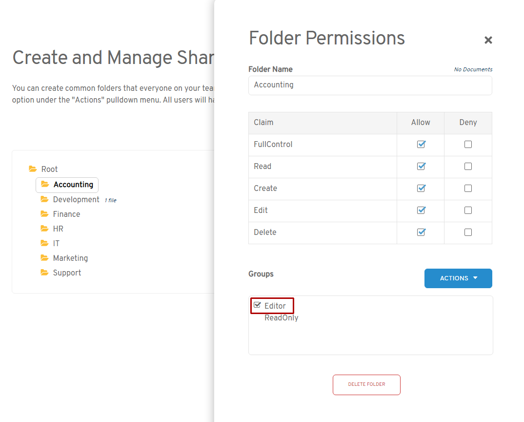Viewport: 524px width, 422px height.
Task: Uncheck Allow for the Edit claim
Action: coord(421,211)
